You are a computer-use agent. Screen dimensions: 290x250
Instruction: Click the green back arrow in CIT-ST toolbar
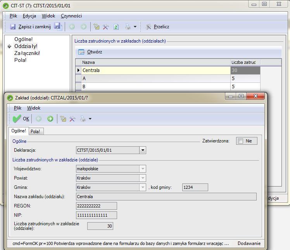pos(72,27)
